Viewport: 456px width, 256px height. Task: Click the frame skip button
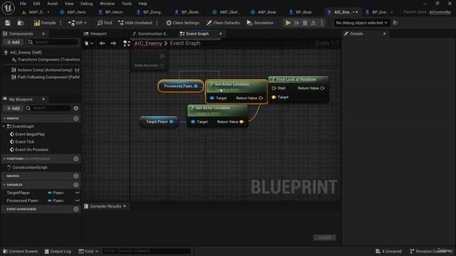(x=296, y=23)
